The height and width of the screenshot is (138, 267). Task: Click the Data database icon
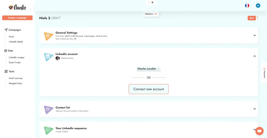coord(6,51)
